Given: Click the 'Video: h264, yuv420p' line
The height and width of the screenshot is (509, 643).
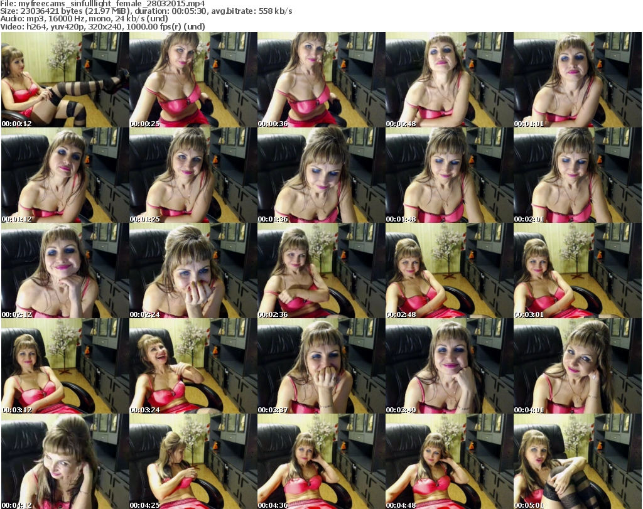Looking at the screenshot, I should 102,26.
